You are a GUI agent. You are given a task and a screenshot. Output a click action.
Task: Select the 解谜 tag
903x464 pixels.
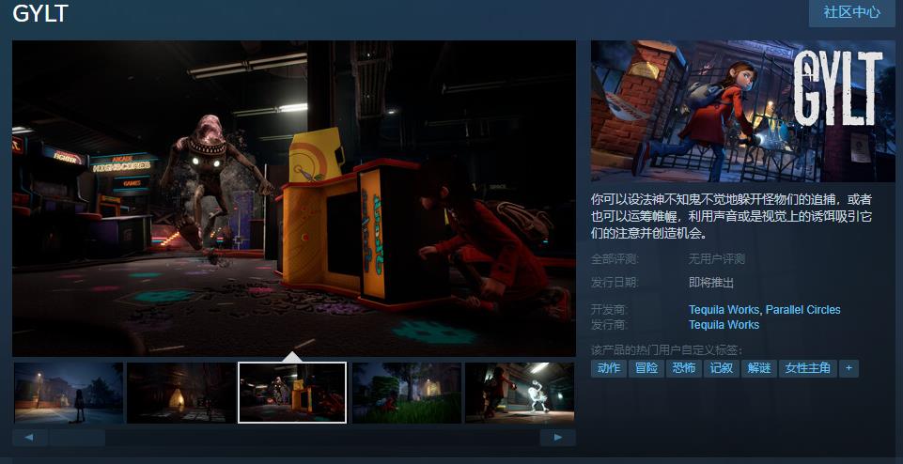[x=758, y=368]
